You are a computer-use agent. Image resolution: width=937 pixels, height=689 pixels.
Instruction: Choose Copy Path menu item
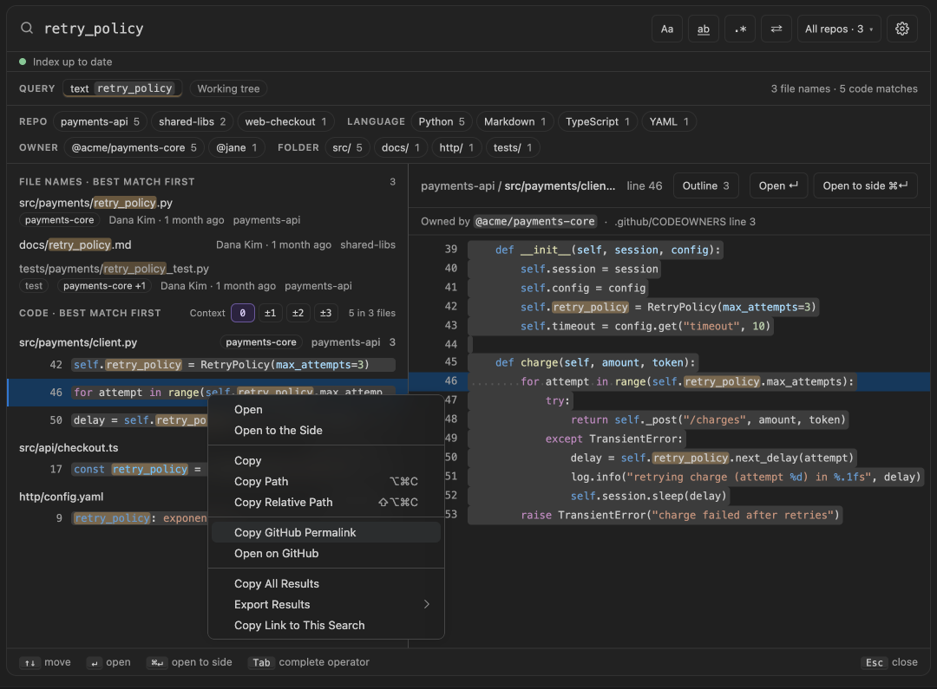[325, 482]
